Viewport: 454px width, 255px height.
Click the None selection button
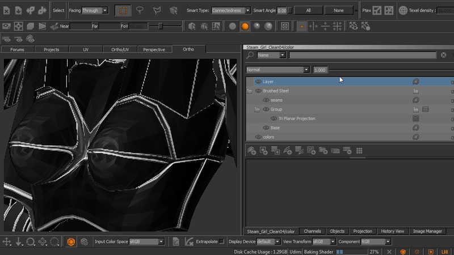point(338,10)
